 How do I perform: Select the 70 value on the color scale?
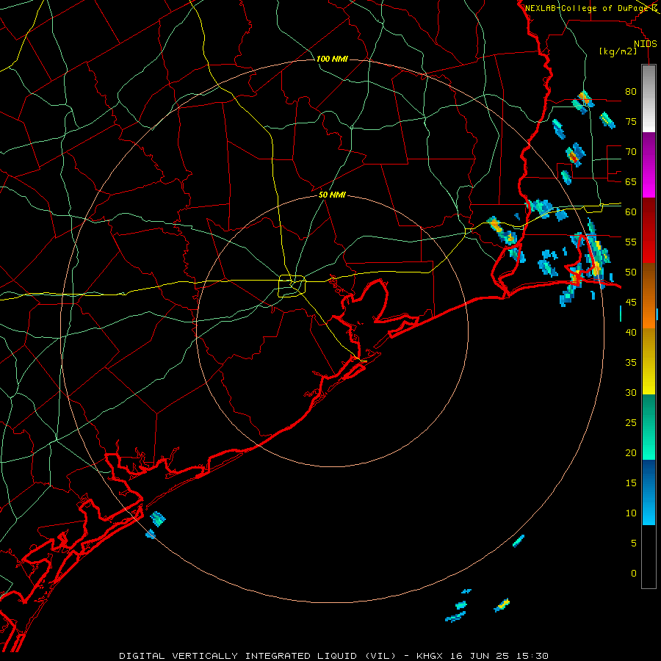(x=631, y=152)
